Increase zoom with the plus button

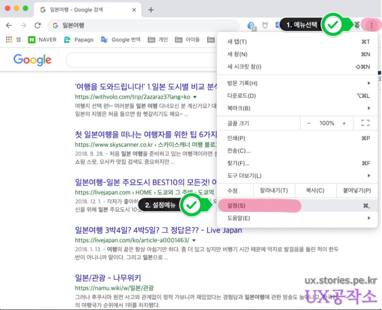tap(344, 123)
